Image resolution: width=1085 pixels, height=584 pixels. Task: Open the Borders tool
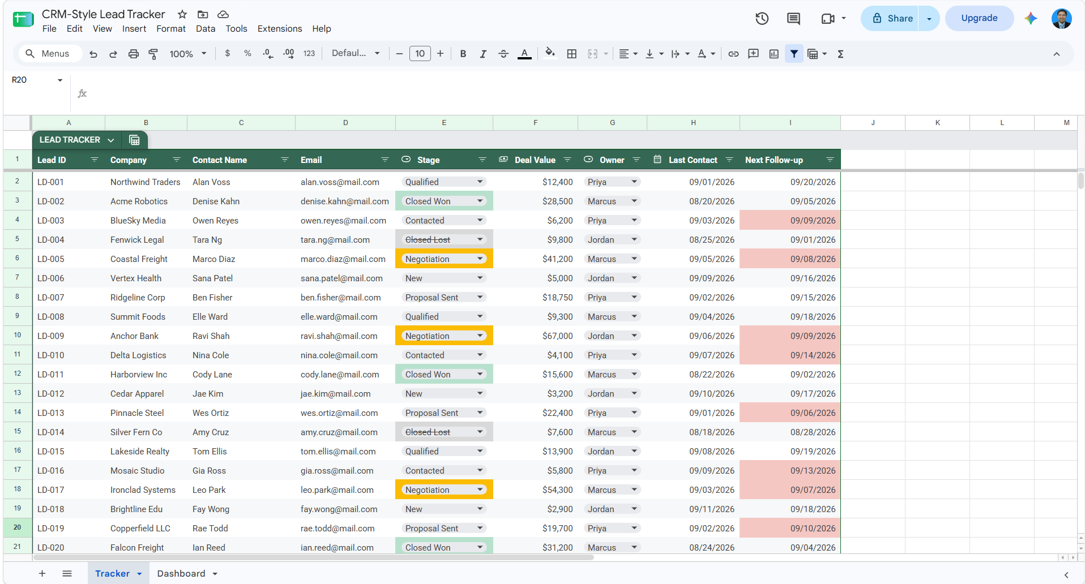[x=572, y=54]
